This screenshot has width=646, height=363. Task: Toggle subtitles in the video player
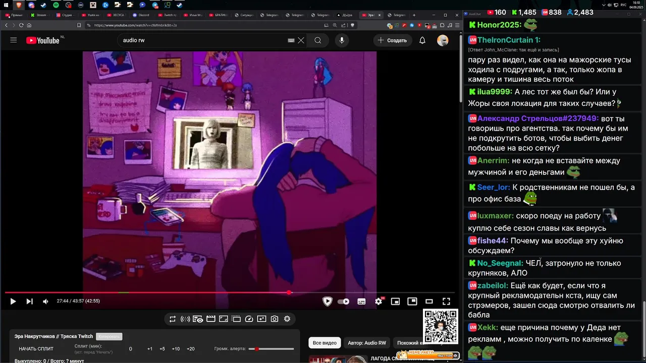[x=361, y=301]
